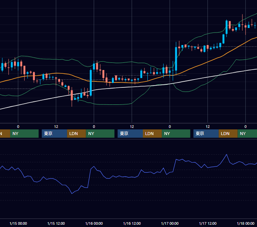The width and height of the screenshot is (257, 227).
Task: Click the 1/16 12:00 date label
Action: point(132,223)
